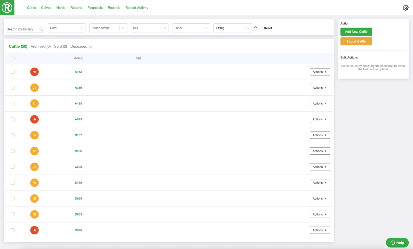Switch to the Archived (0) tab
Viewport: 413px width, 249px height.
pyautogui.click(x=41, y=46)
